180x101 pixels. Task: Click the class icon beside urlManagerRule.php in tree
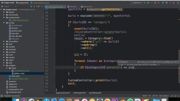10,20
